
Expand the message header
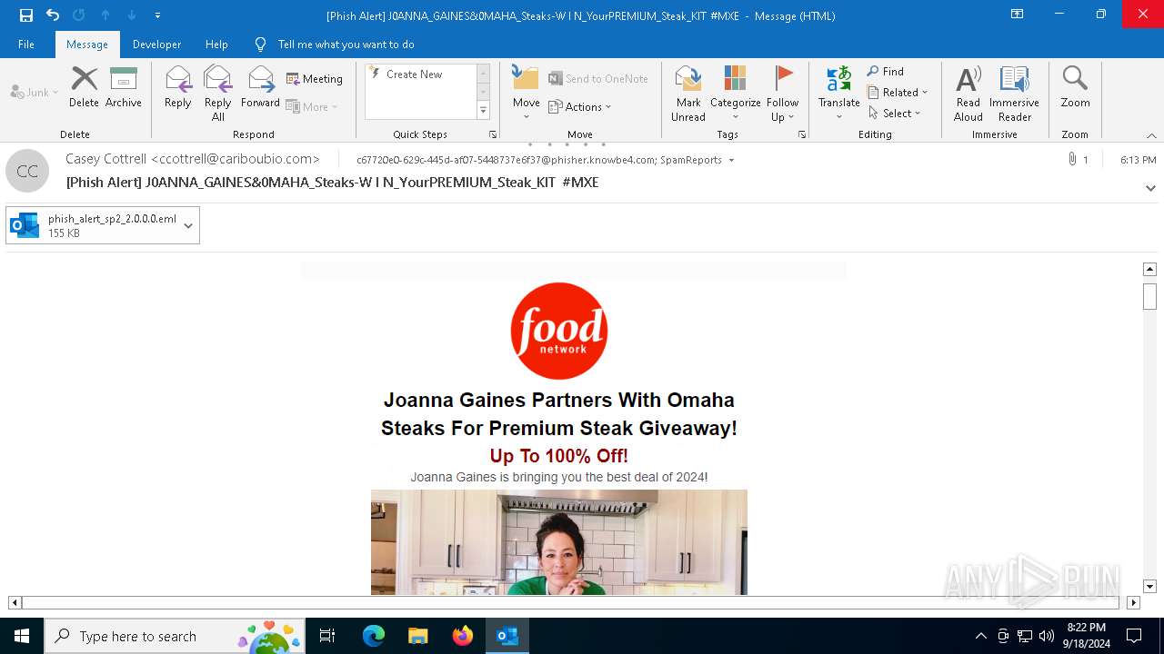(x=1150, y=188)
